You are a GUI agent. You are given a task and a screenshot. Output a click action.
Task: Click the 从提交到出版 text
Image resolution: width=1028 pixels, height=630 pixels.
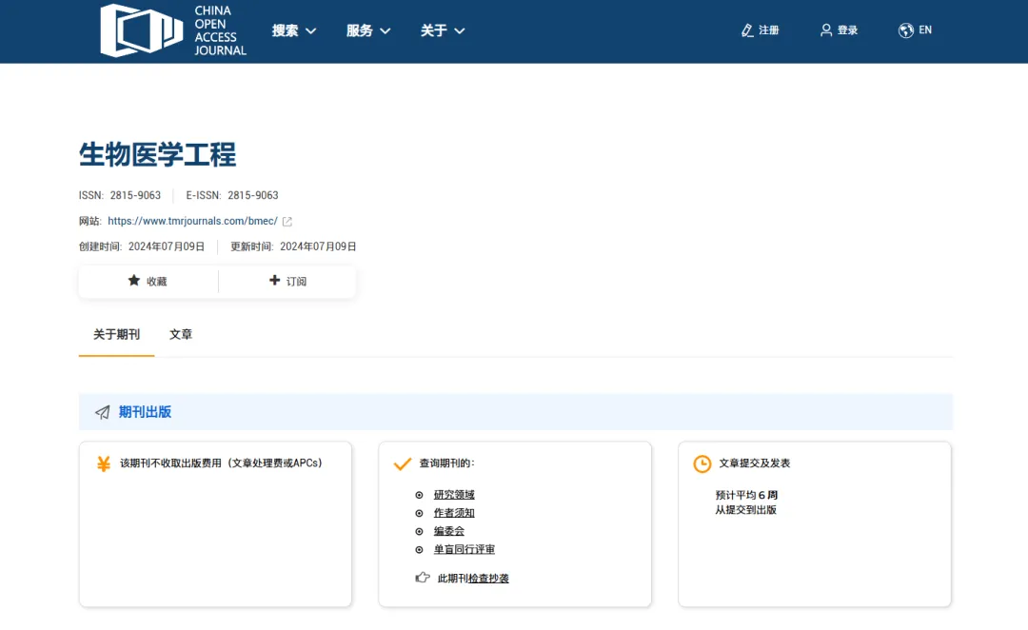click(x=745, y=511)
